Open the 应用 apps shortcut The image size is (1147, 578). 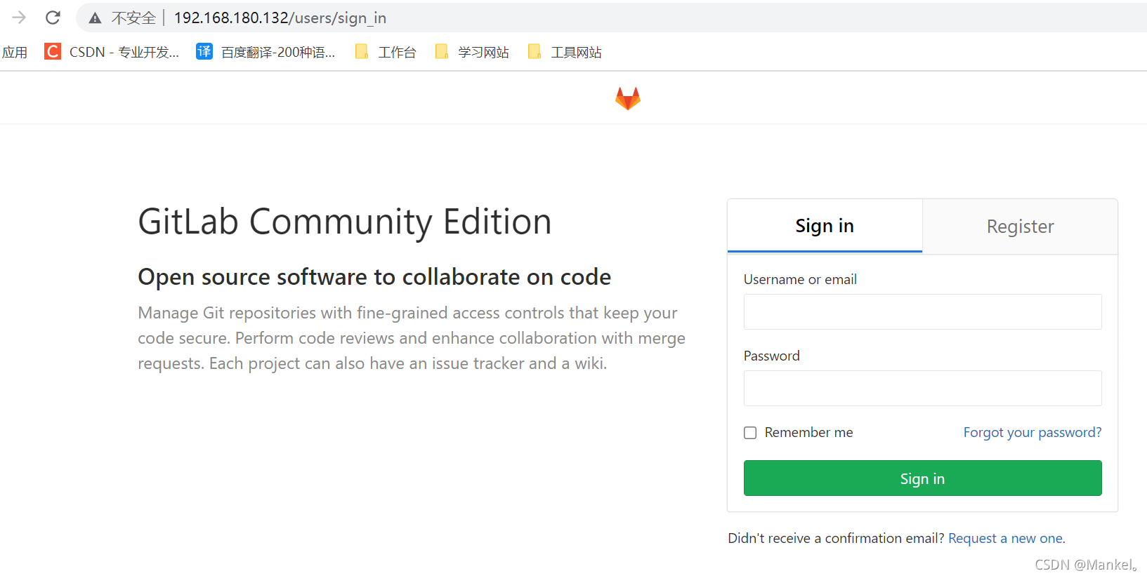14,53
